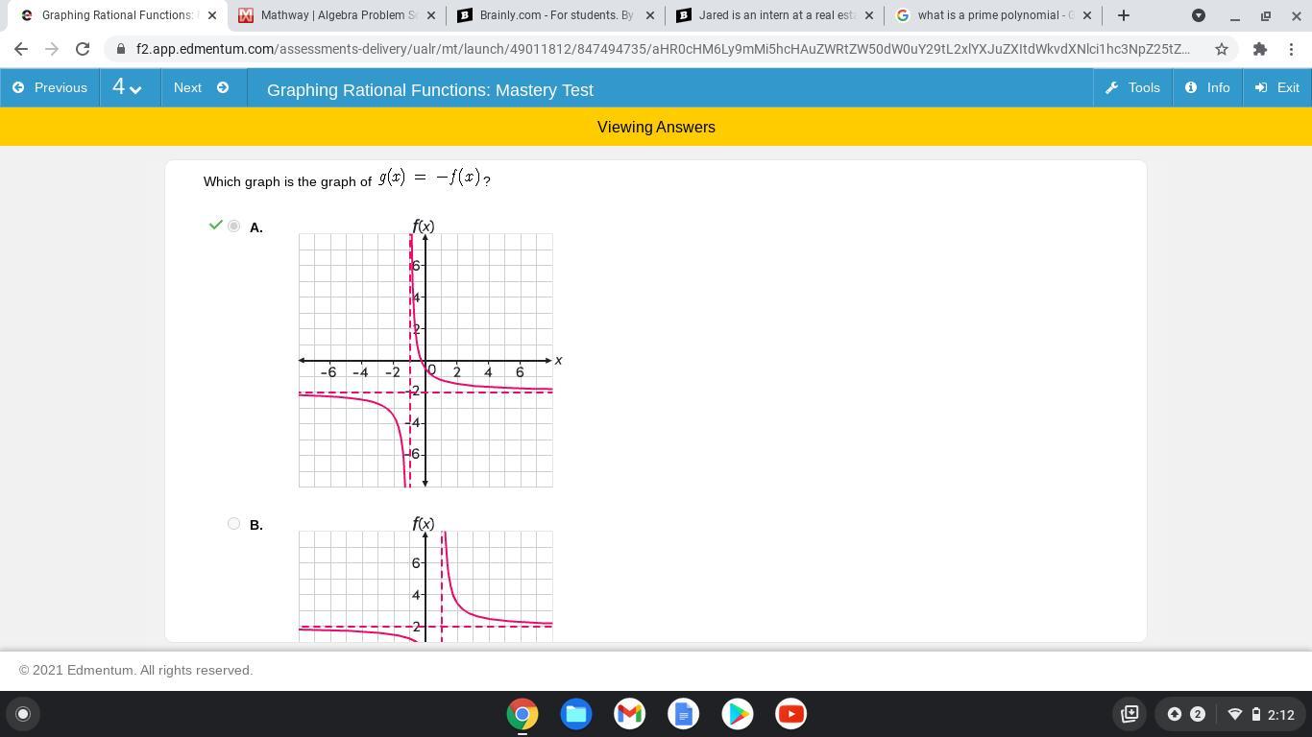
Task: Open the Info panel
Action: click(x=1207, y=87)
